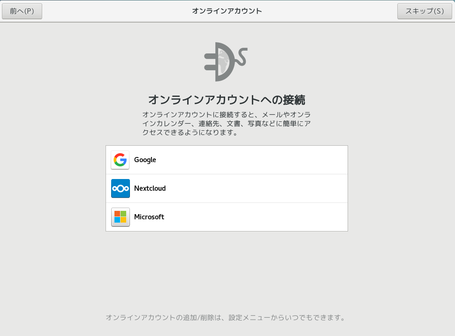Click the Nextcloud logo icon
This screenshot has height=336, width=455.
[120, 188]
